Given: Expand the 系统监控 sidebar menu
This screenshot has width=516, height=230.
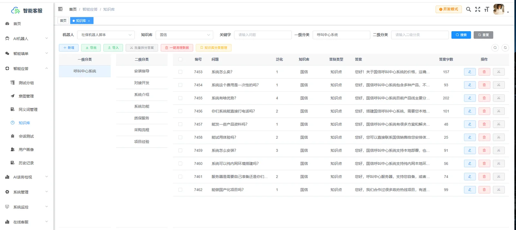Looking at the screenshot, I should pyautogui.click(x=27, y=207).
